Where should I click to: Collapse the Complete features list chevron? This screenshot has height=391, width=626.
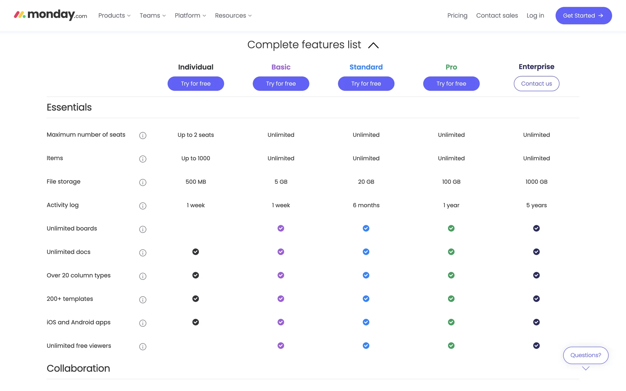pos(373,45)
